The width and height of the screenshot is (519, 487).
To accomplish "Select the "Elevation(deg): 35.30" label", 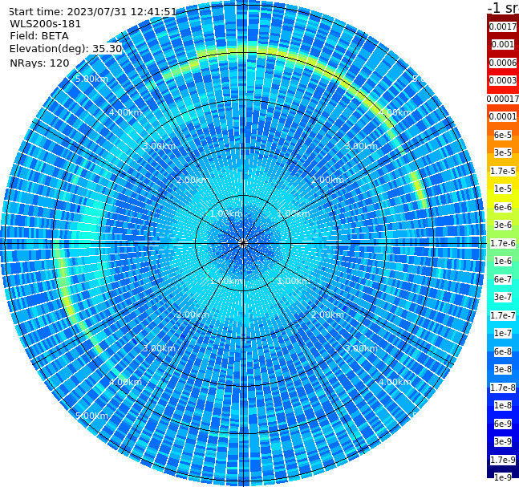I will pyautogui.click(x=66, y=49).
